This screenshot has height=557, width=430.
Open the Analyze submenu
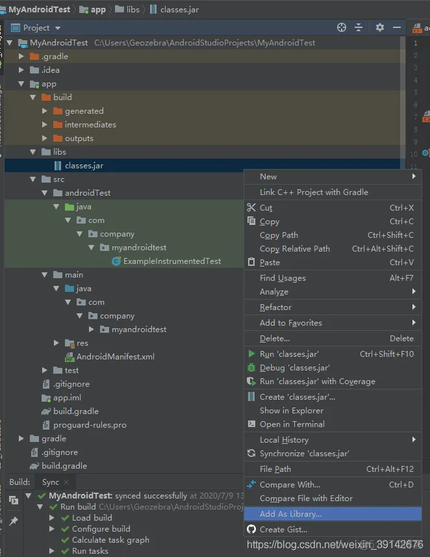point(333,292)
